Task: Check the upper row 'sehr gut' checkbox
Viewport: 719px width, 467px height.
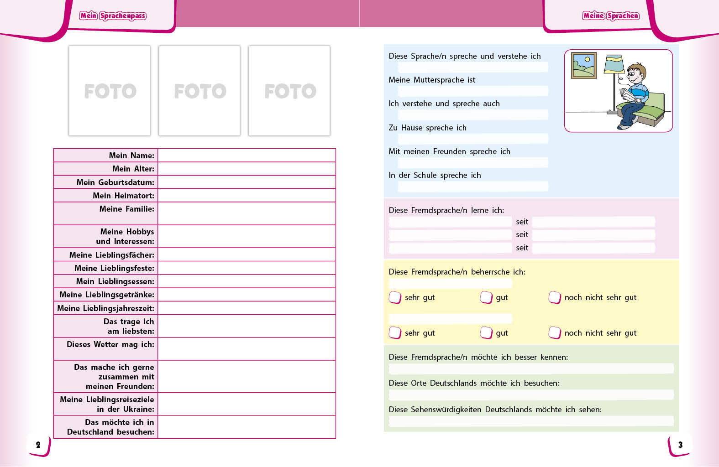Action: pyautogui.click(x=395, y=297)
